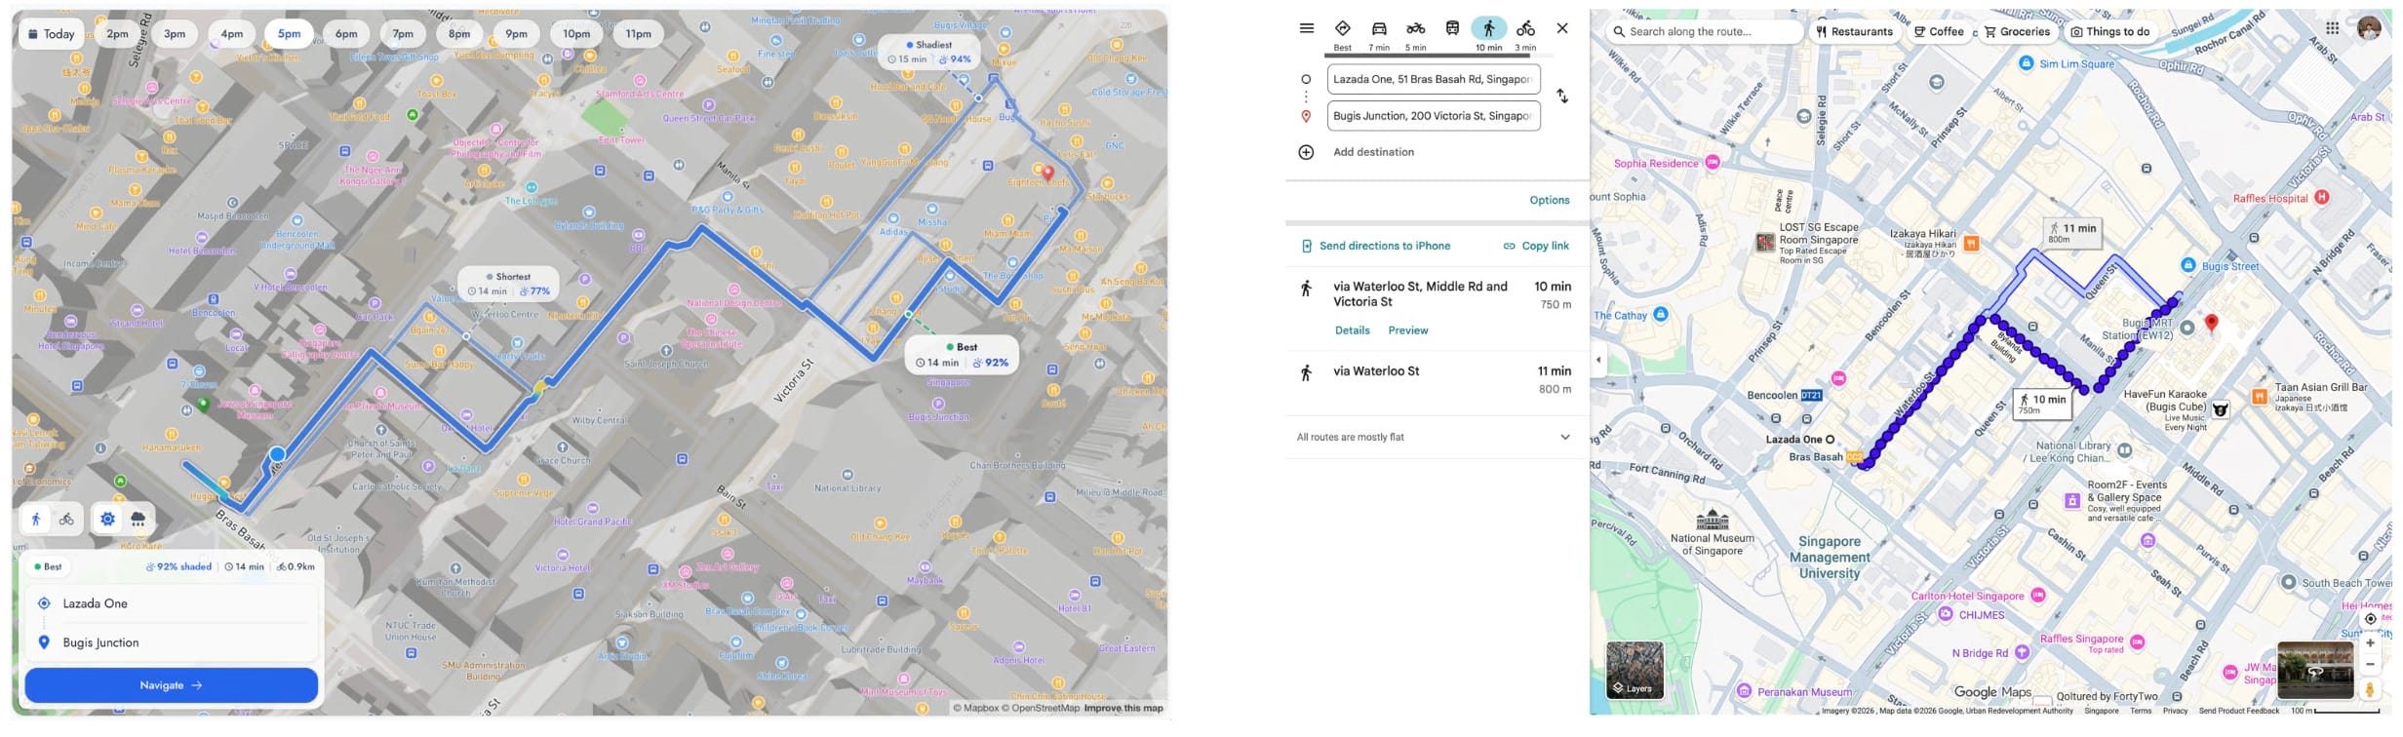Select the Restaurants category chip
The width and height of the screenshot is (2403, 737).
[1853, 31]
